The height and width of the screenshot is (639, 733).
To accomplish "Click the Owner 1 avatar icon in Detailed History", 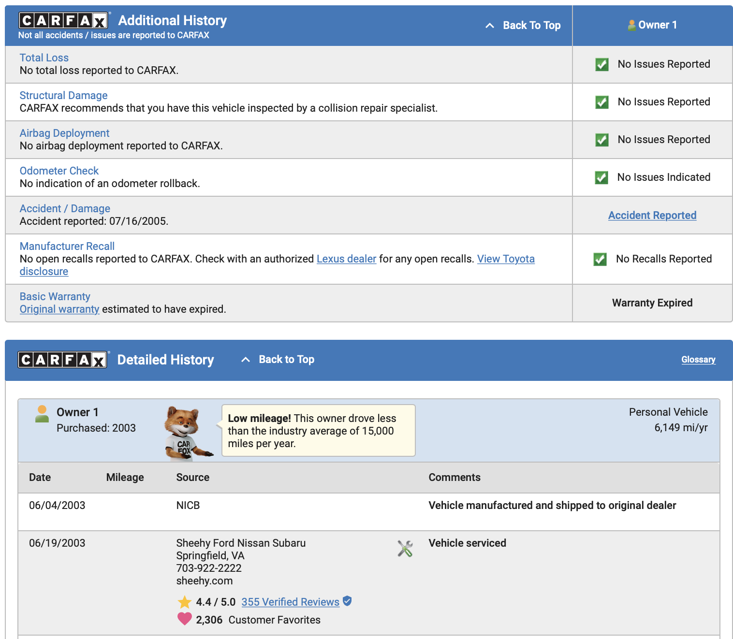I will click(x=42, y=414).
